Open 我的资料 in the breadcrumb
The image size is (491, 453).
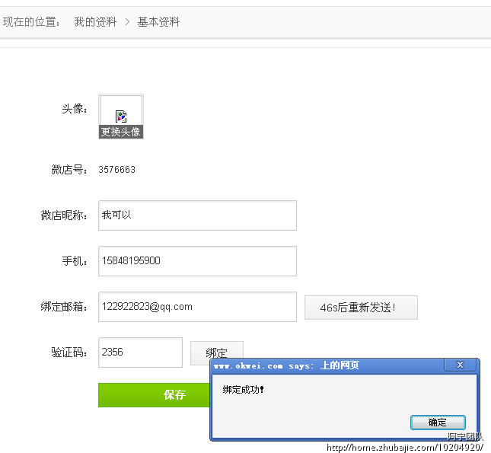95,22
